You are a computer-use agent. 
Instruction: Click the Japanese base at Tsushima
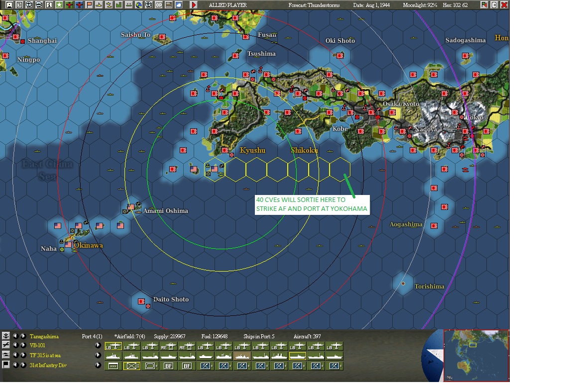tap(235, 56)
